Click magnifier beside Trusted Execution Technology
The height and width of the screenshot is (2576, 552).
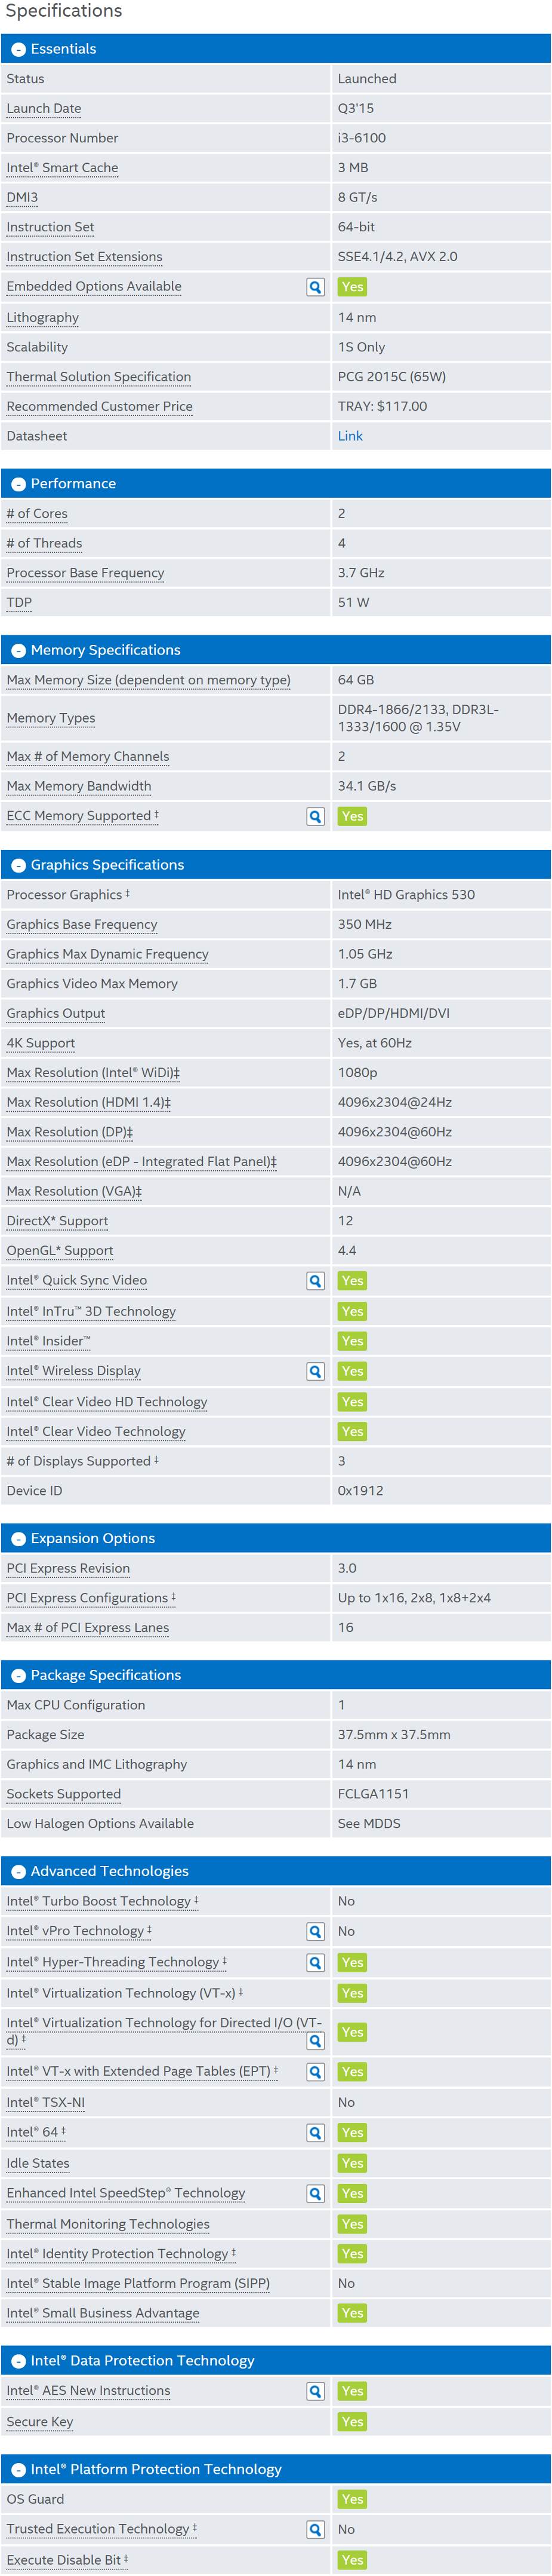[316, 2529]
